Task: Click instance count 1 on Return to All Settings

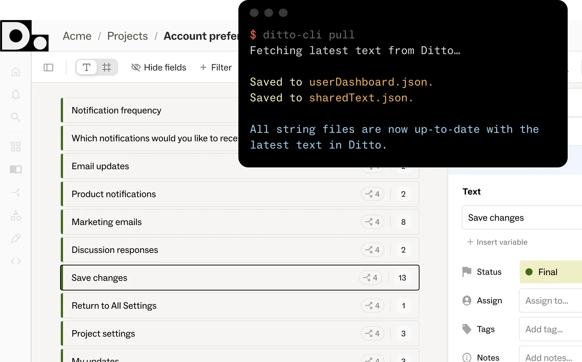Action: pyautogui.click(x=403, y=305)
